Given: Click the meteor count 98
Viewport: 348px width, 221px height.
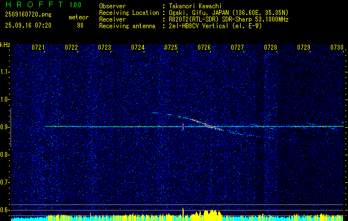Looking at the screenshot, I should point(80,25).
